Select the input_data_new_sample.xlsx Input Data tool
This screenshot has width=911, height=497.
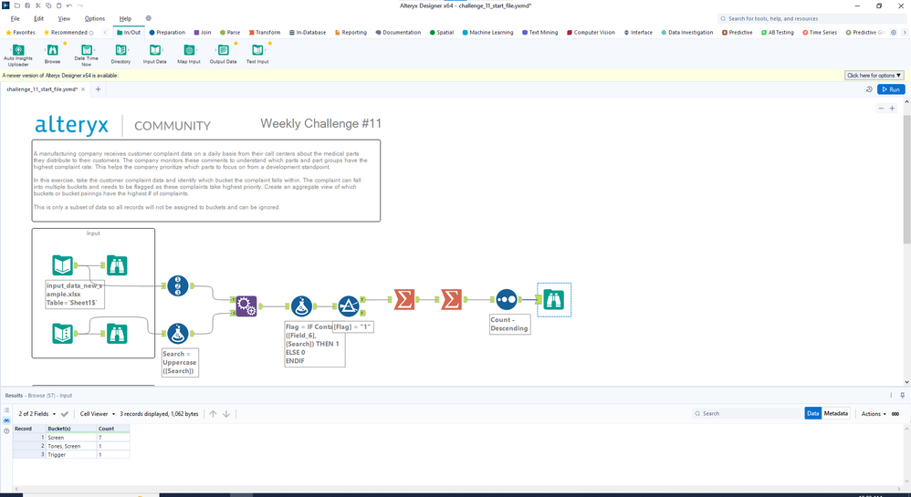click(63, 265)
